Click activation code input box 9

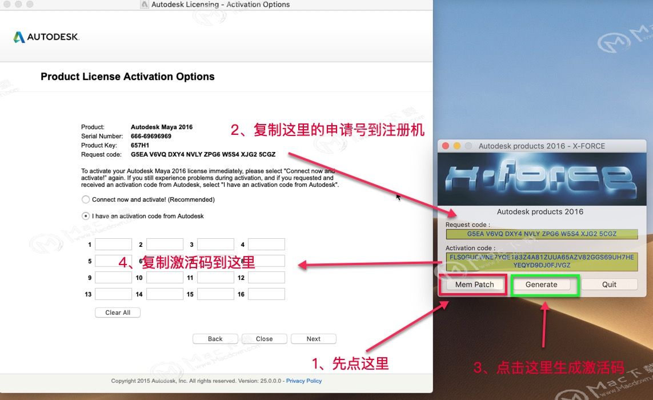click(x=113, y=278)
